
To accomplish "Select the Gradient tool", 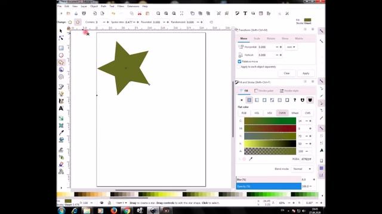I will (x=61, y=118).
